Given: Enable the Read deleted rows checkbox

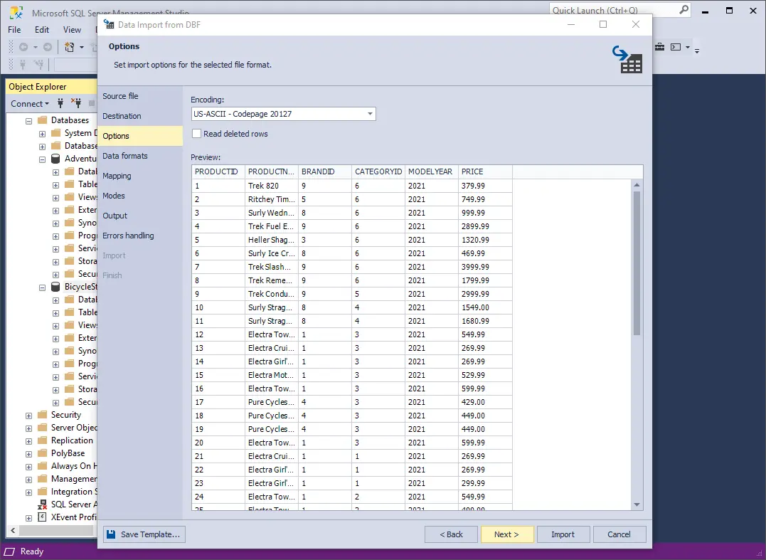Looking at the screenshot, I should click(197, 134).
